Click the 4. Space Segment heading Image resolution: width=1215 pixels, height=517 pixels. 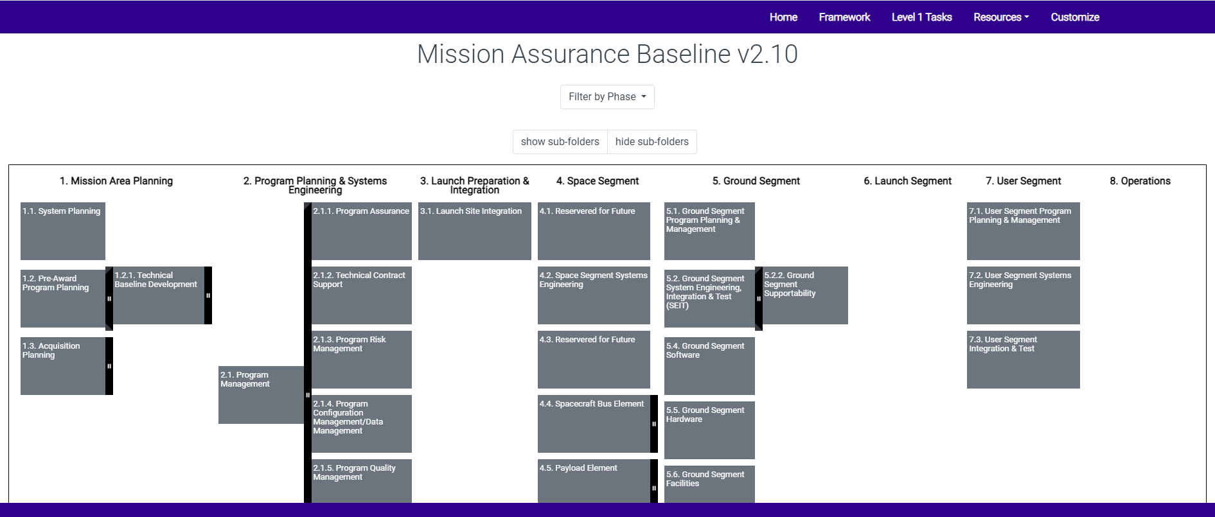(x=598, y=181)
